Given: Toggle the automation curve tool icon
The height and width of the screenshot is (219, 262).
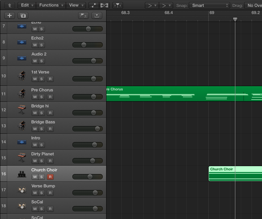Looking at the screenshot, I should coord(94,6).
